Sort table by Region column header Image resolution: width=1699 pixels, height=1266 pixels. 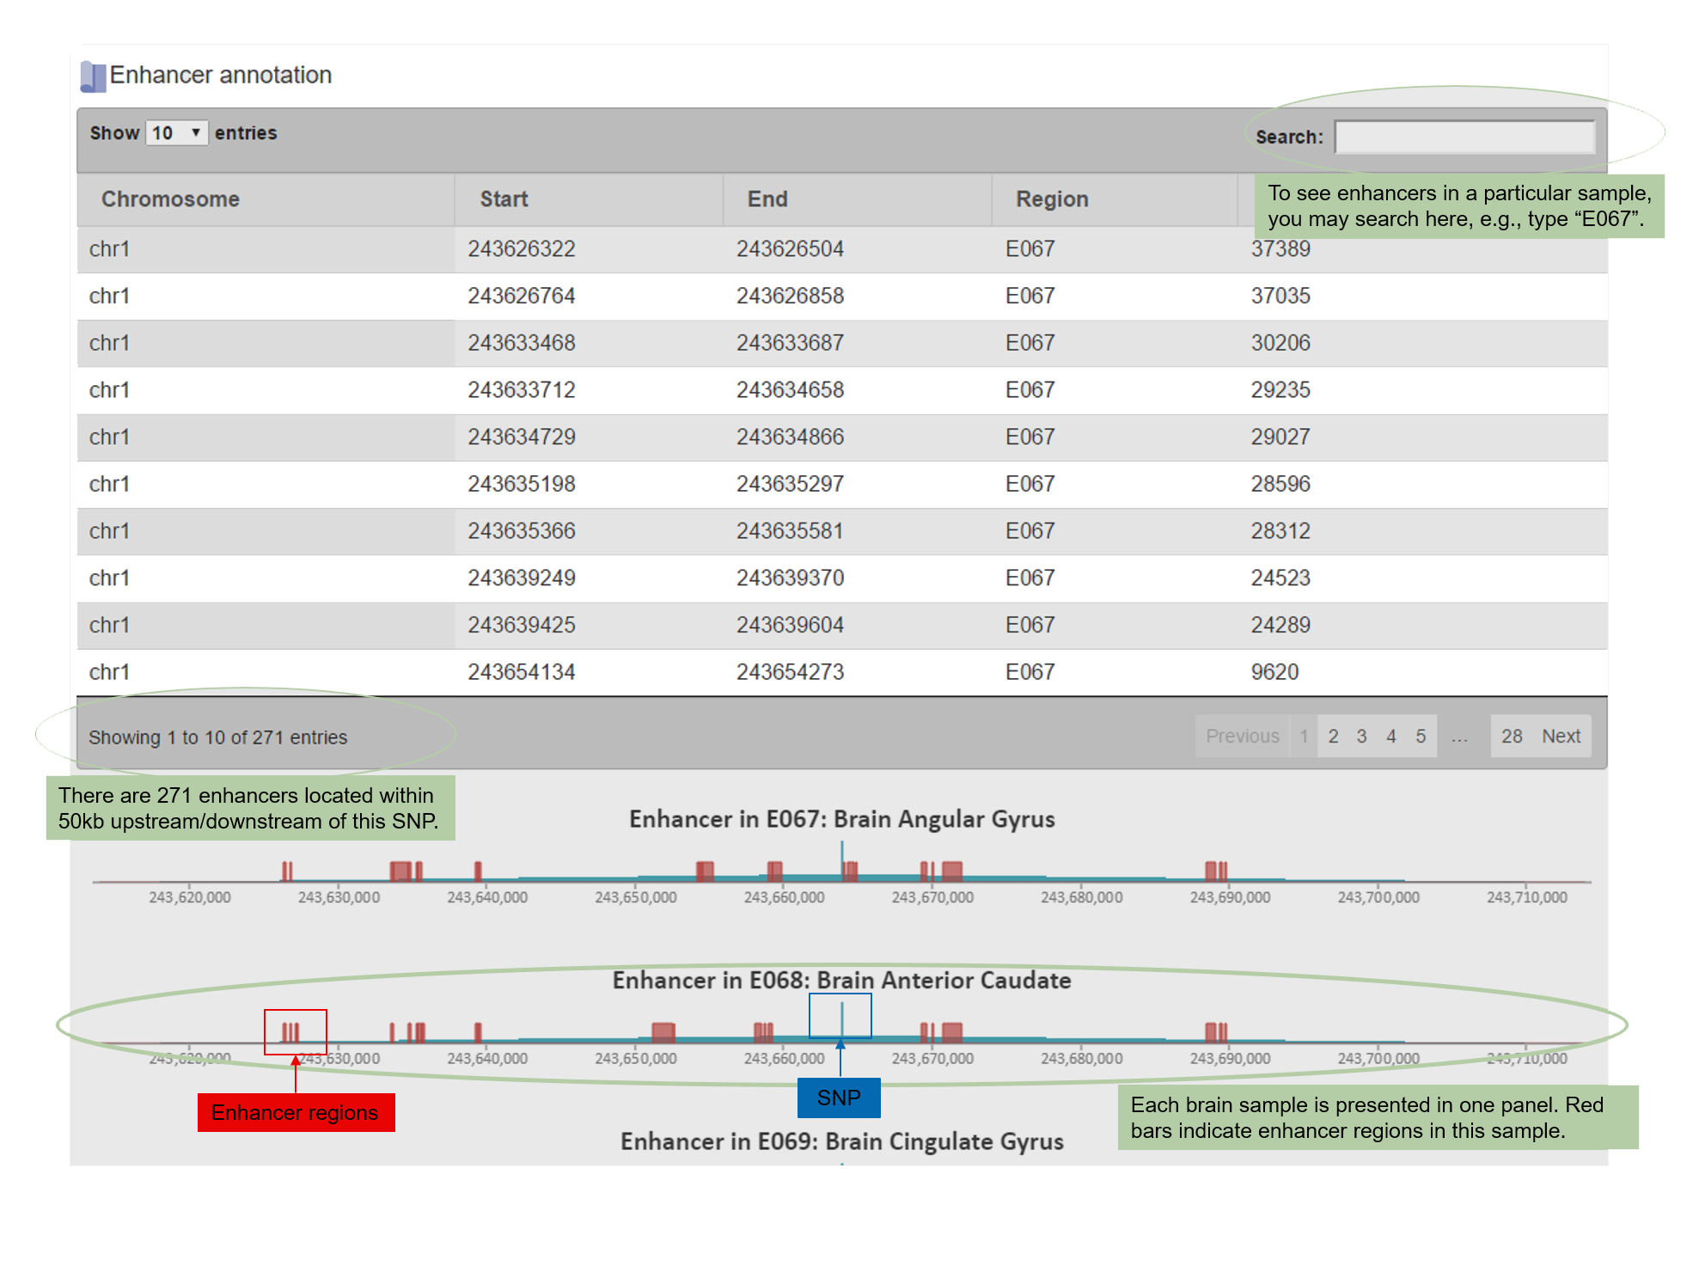tap(1115, 199)
